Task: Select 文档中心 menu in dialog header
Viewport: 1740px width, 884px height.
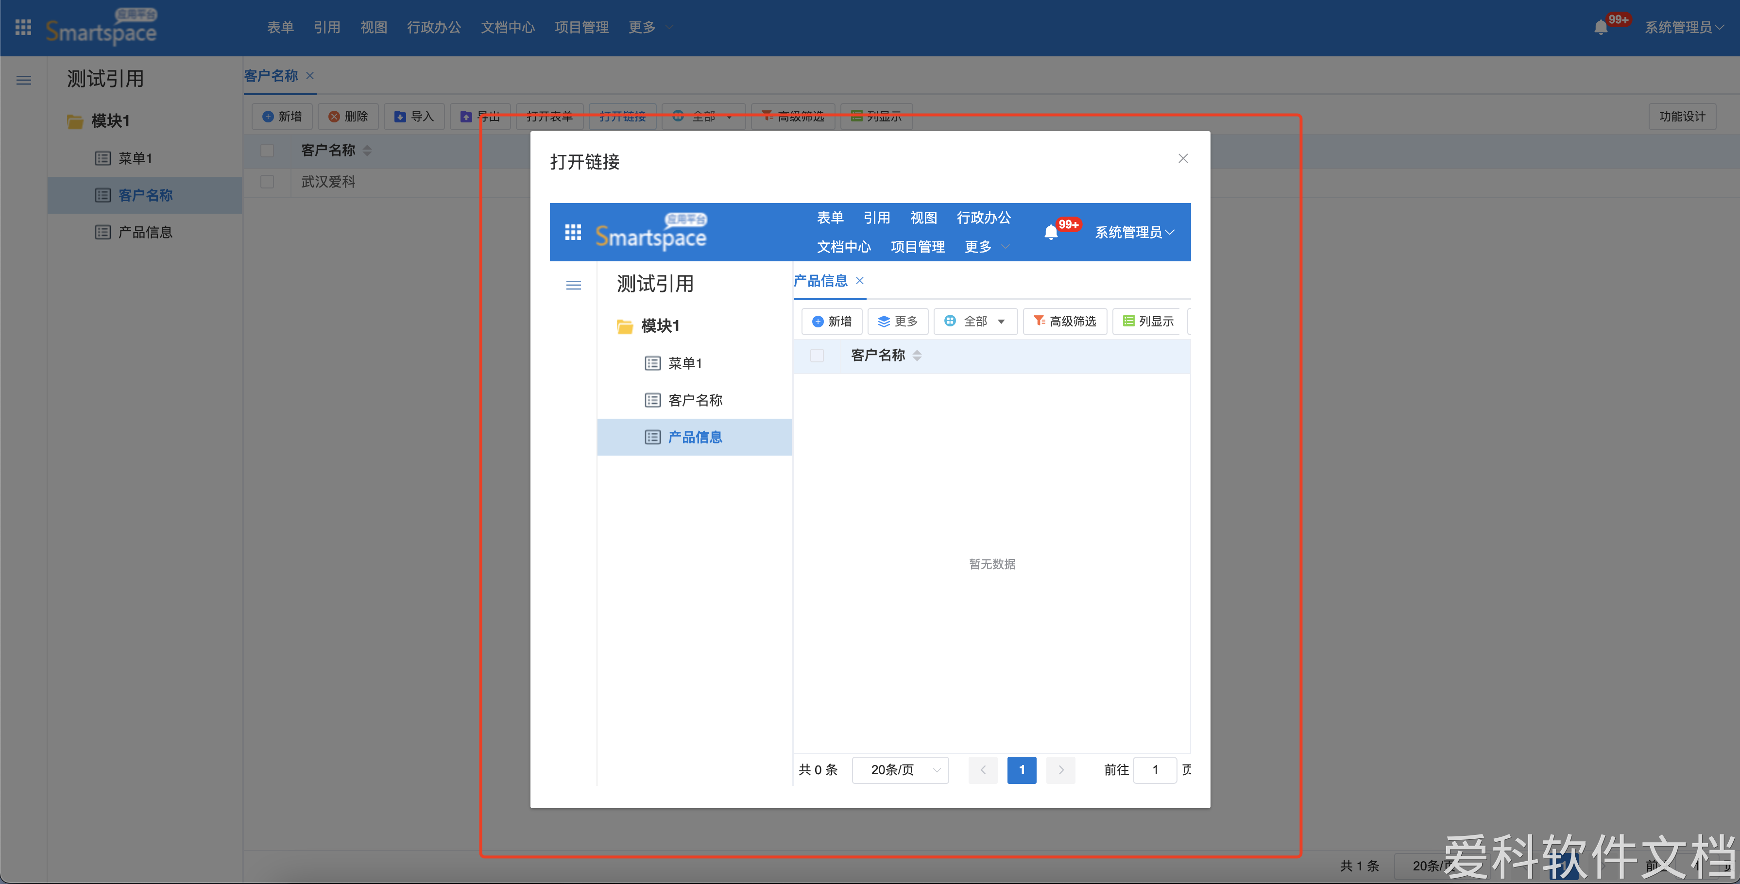Action: (844, 246)
